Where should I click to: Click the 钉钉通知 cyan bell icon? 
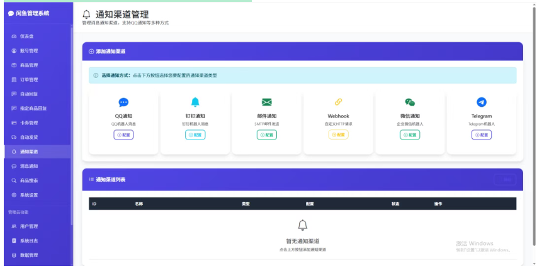[195, 102]
